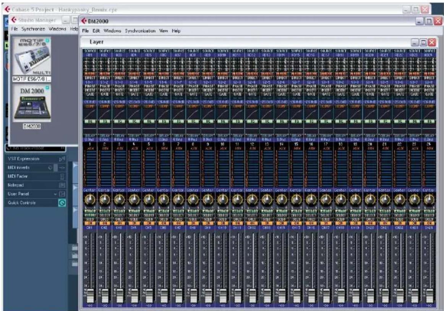The width and height of the screenshot is (444, 311).
Task: Click the CH1 pan knob
Action: (90, 200)
